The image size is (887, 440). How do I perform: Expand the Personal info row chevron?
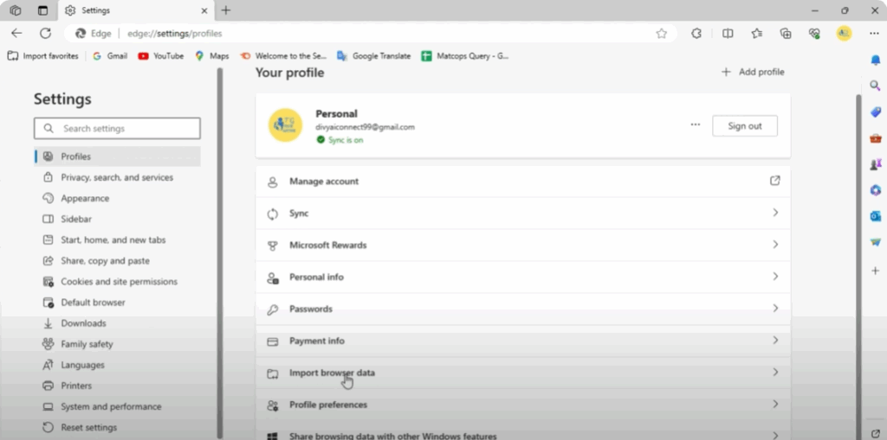pyautogui.click(x=775, y=277)
